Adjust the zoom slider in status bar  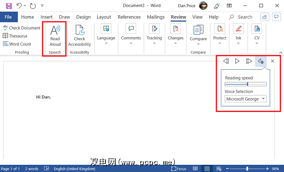click(x=247, y=169)
